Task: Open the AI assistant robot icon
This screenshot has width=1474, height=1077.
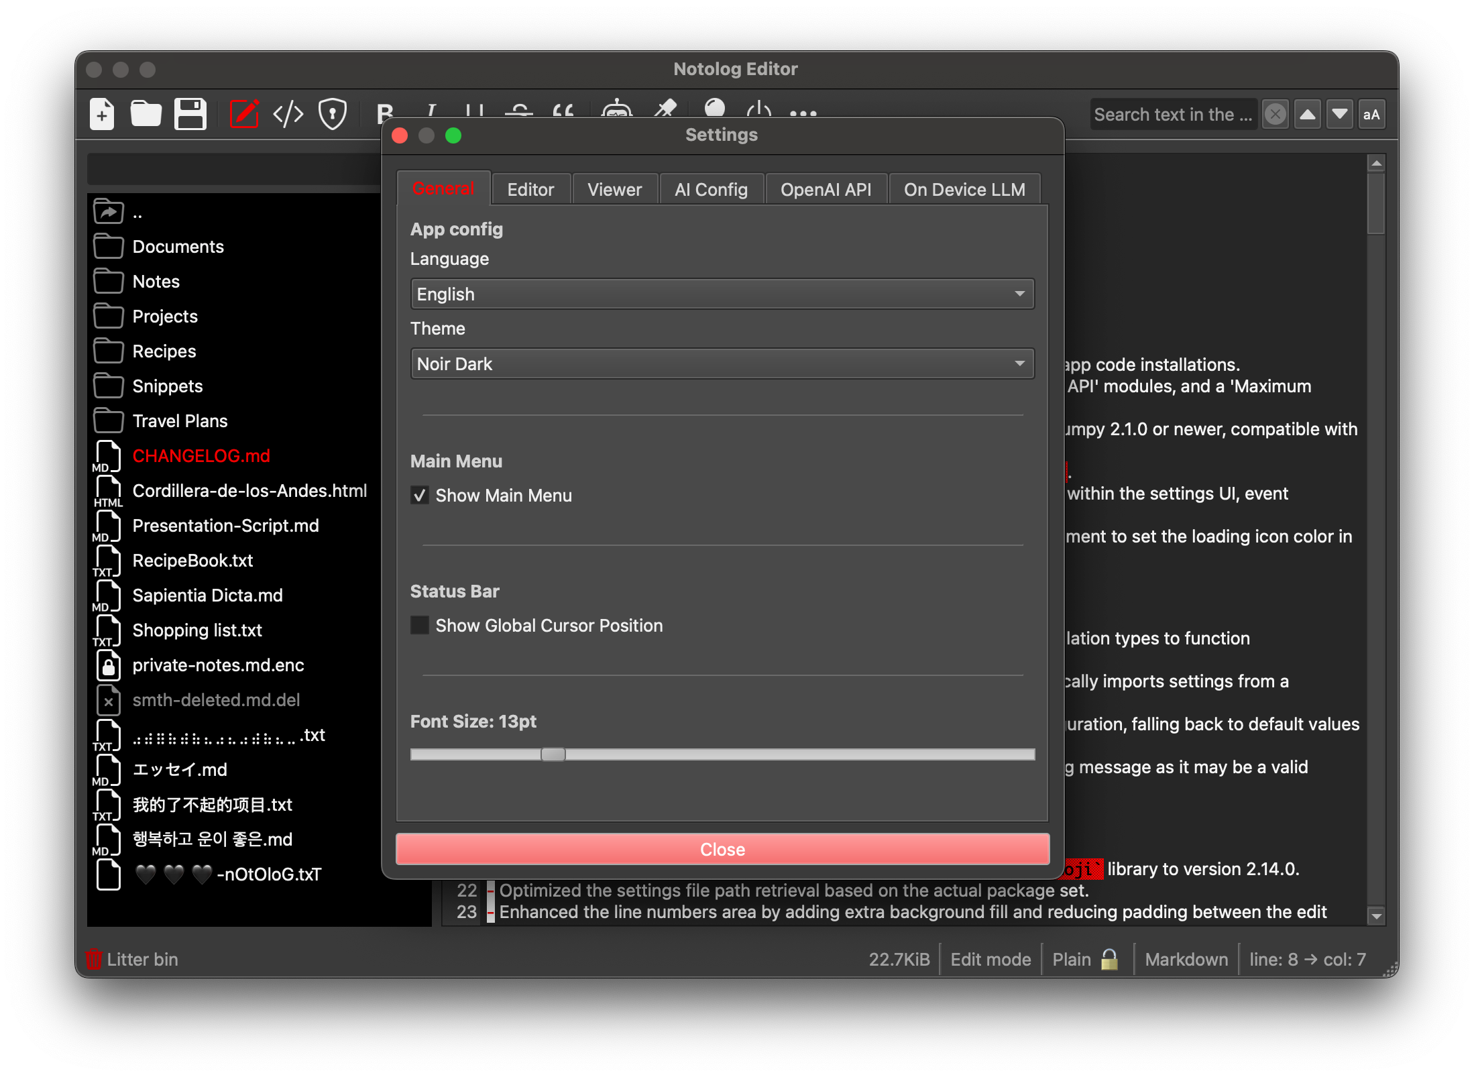Action: (617, 109)
